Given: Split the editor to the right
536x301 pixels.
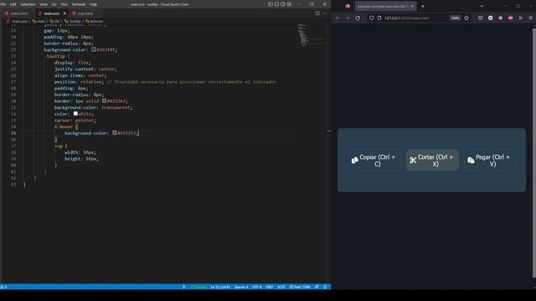Looking at the screenshot, I should [317, 13].
